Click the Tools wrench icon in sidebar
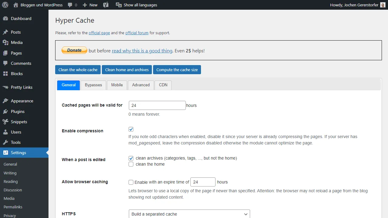388x218 pixels. [5, 142]
